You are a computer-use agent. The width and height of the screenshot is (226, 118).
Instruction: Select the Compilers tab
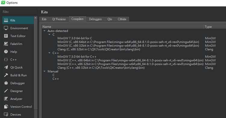pyautogui.click(x=77, y=19)
